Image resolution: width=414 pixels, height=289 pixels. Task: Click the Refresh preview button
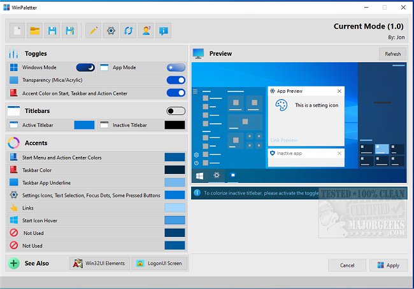pos(392,54)
